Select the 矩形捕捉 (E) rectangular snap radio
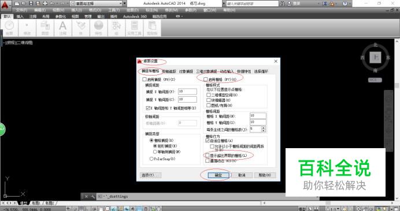Viewport: 400px width, 211px height. click(155, 146)
